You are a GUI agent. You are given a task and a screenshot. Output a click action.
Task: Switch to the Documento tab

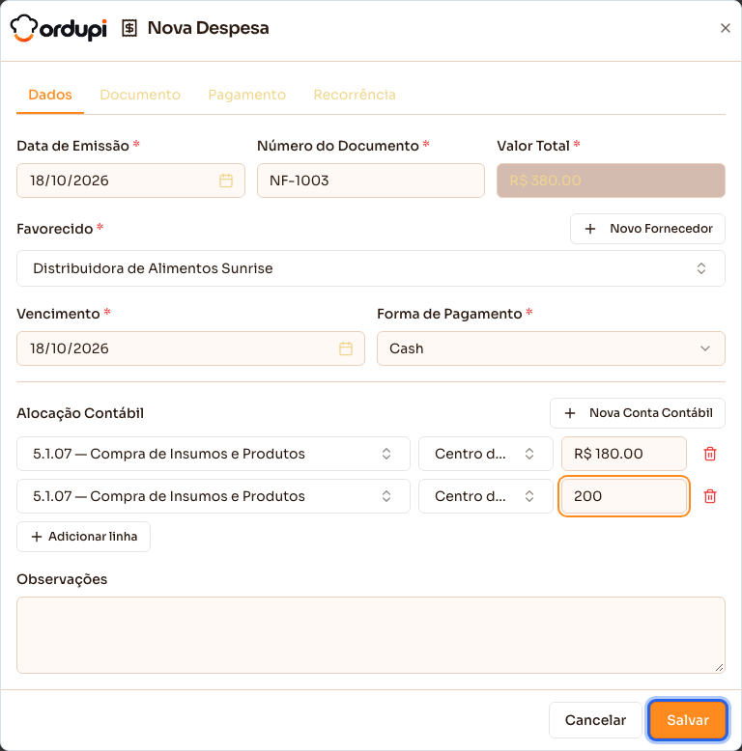(x=140, y=95)
